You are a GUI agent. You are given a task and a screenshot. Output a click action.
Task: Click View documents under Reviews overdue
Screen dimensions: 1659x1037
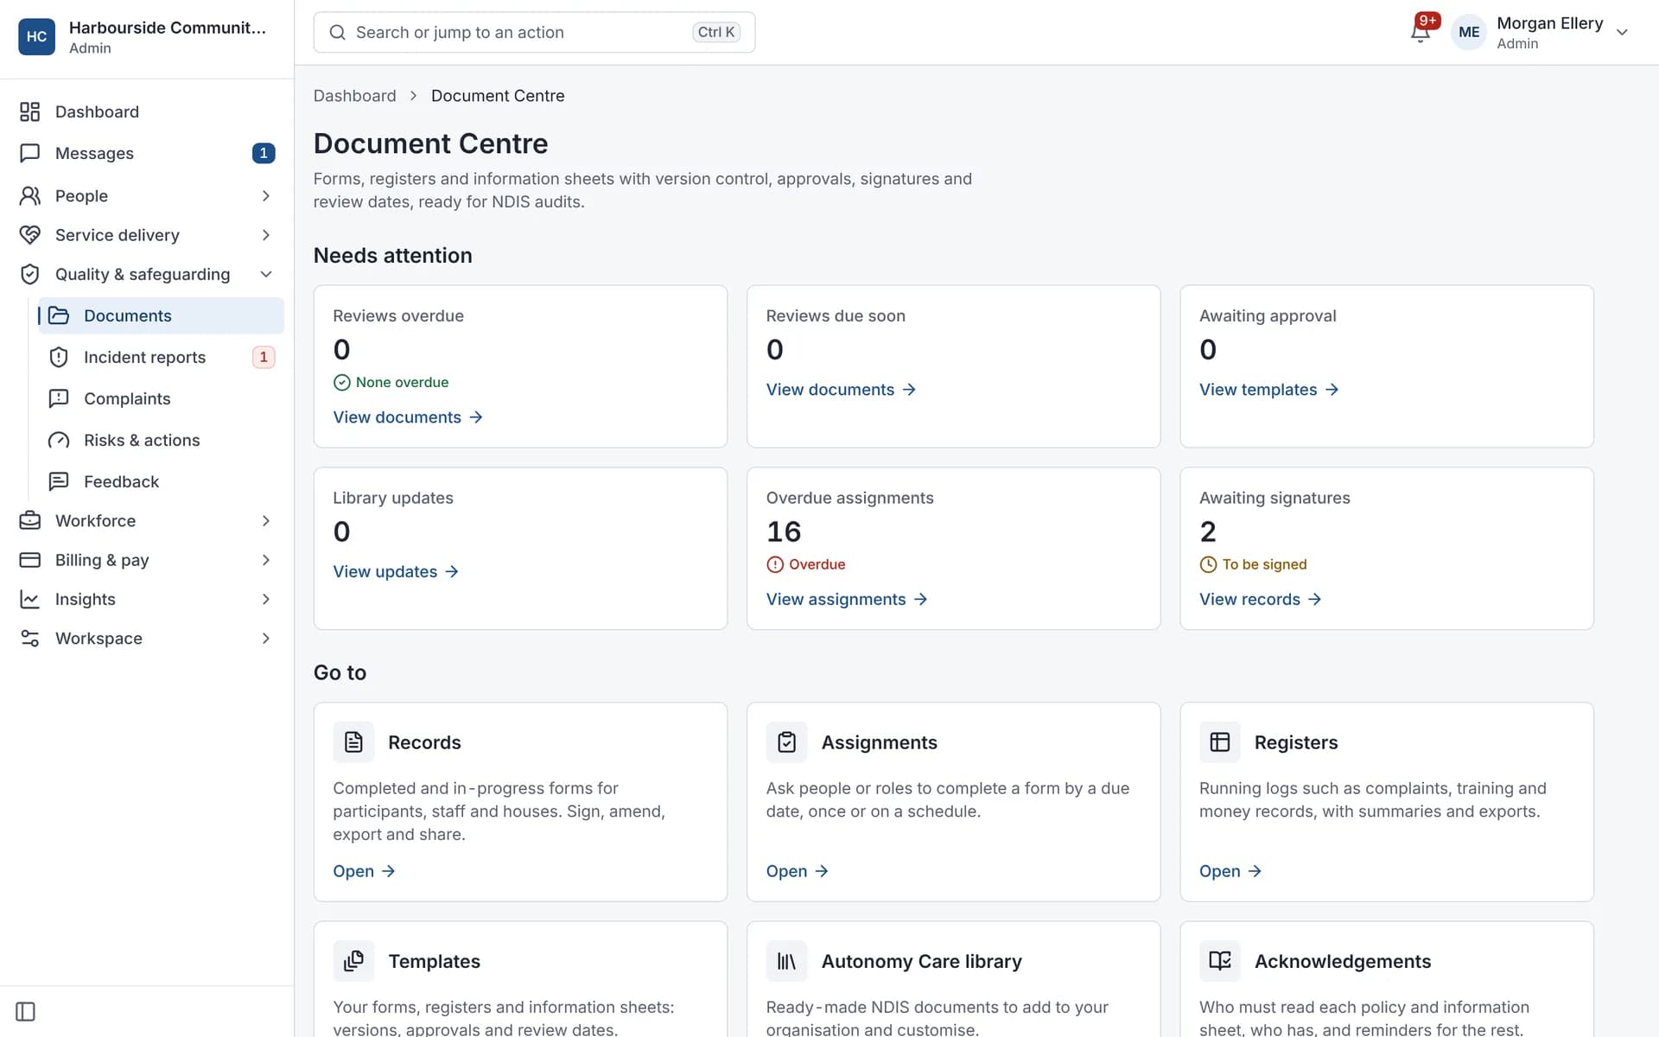point(408,417)
